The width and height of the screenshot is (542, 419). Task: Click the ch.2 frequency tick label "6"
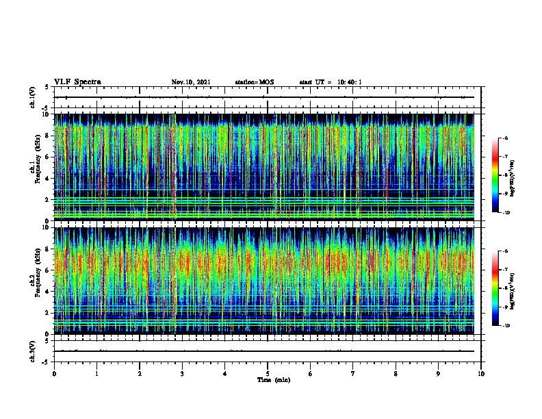48,270
